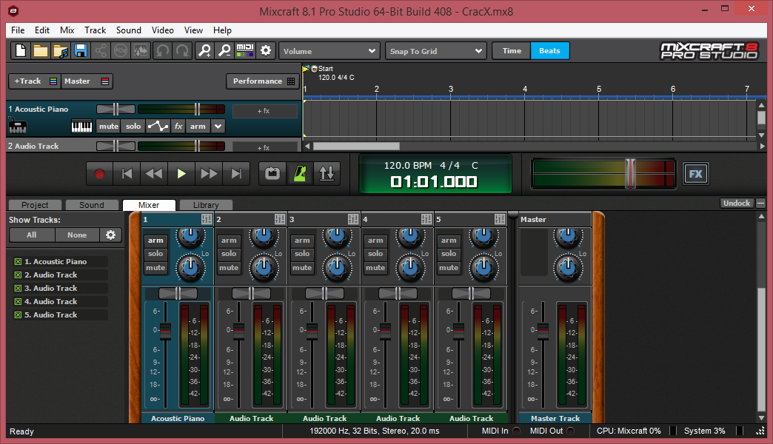Uncheck 4. Audio Track in Show Tracks
773x444 pixels.
point(19,302)
